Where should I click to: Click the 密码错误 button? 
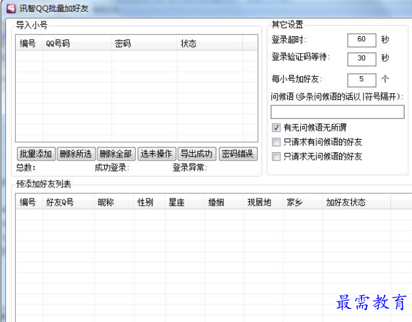coord(238,154)
